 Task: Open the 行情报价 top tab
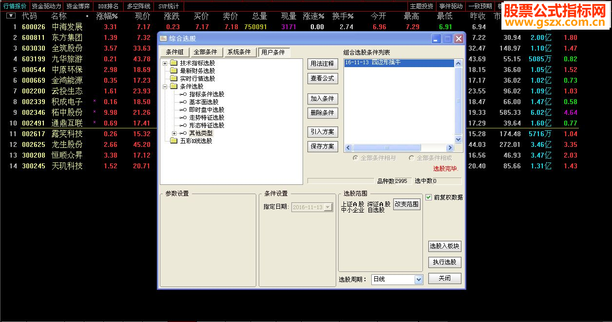(x=15, y=6)
